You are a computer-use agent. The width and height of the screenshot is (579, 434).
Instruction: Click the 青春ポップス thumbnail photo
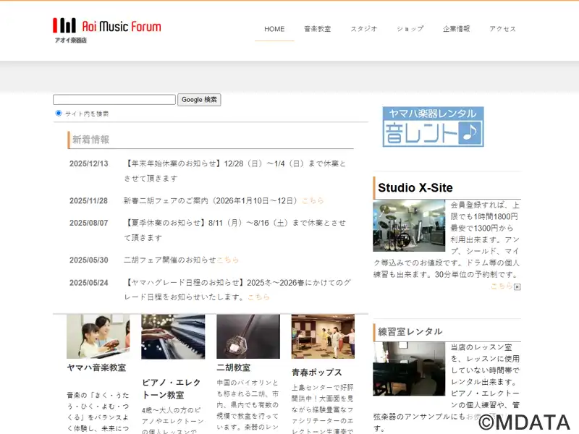tap(323, 336)
